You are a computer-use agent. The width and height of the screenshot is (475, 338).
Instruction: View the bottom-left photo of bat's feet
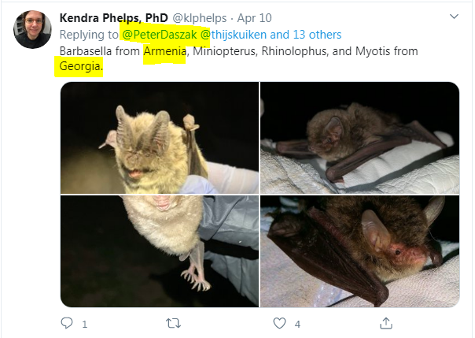(x=160, y=250)
